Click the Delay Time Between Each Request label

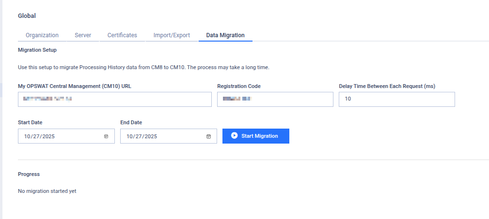387,86
